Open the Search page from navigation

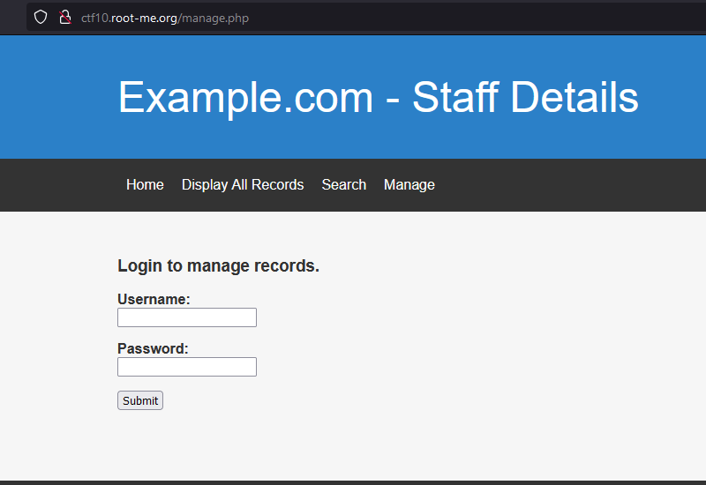[x=343, y=184]
